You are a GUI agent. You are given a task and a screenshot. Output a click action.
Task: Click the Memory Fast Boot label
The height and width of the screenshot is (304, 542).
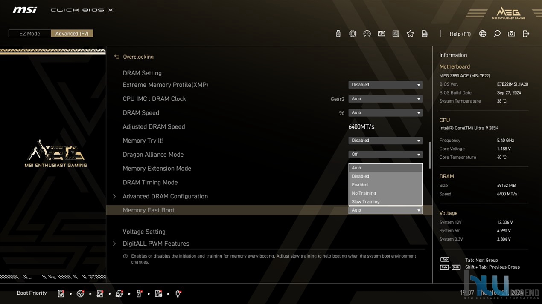click(149, 210)
